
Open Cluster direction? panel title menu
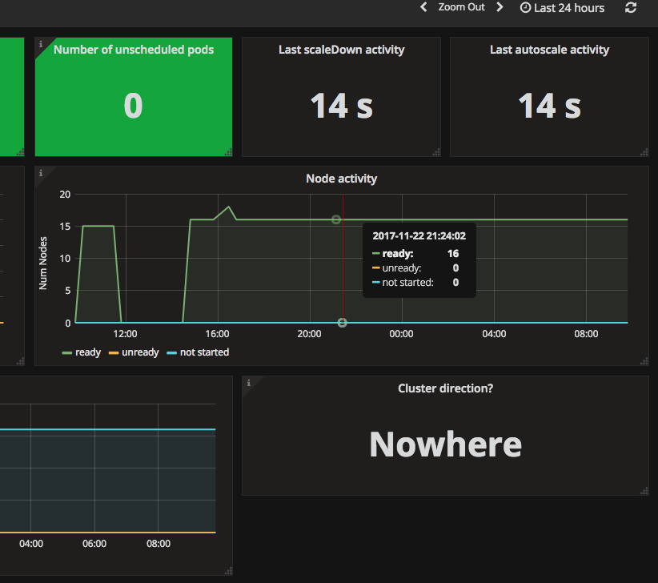445,388
